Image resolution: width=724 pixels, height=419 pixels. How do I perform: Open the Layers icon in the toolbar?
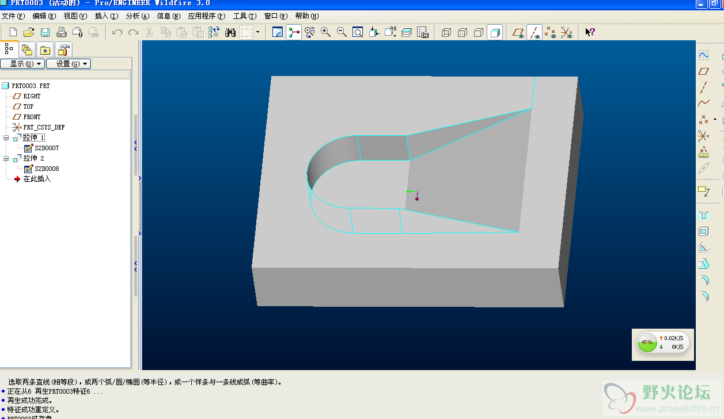[407, 32]
